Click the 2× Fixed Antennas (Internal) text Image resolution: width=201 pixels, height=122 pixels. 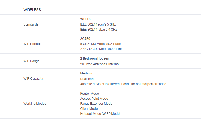(100, 64)
